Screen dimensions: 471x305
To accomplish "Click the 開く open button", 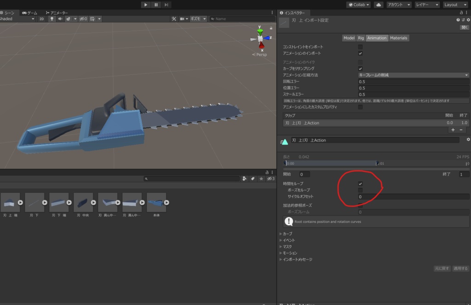I will [465, 27].
